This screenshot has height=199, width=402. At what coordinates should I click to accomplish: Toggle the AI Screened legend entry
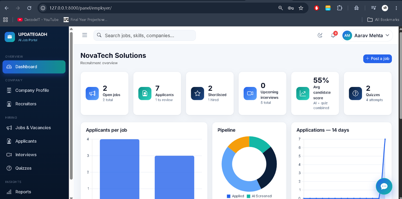[259, 196]
